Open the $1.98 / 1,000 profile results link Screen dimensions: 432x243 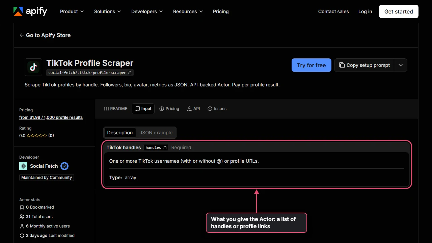pyautogui.click(x=51, y=117)
